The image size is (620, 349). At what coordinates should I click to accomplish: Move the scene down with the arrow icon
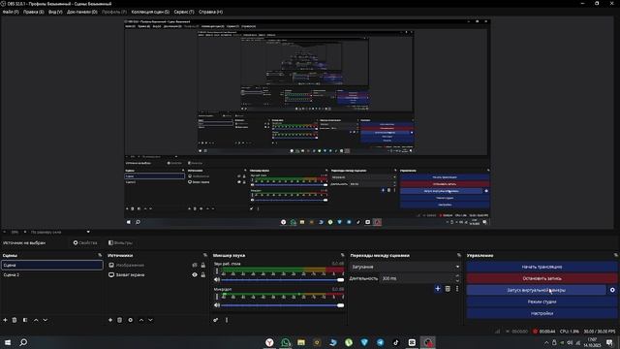(46, 320)
